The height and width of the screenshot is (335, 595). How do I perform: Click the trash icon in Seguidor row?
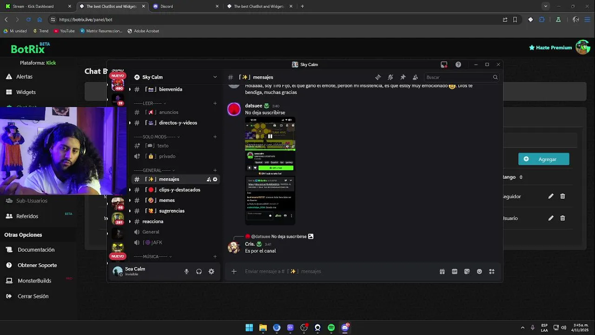[x=562, y=196]
